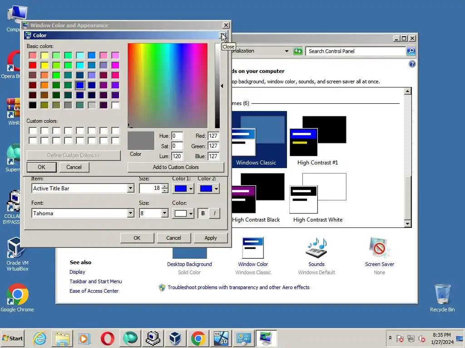Click Troubleshoot problems with transparency link
465x348 pixels.
pyautogui.click(x=238, y=287)
